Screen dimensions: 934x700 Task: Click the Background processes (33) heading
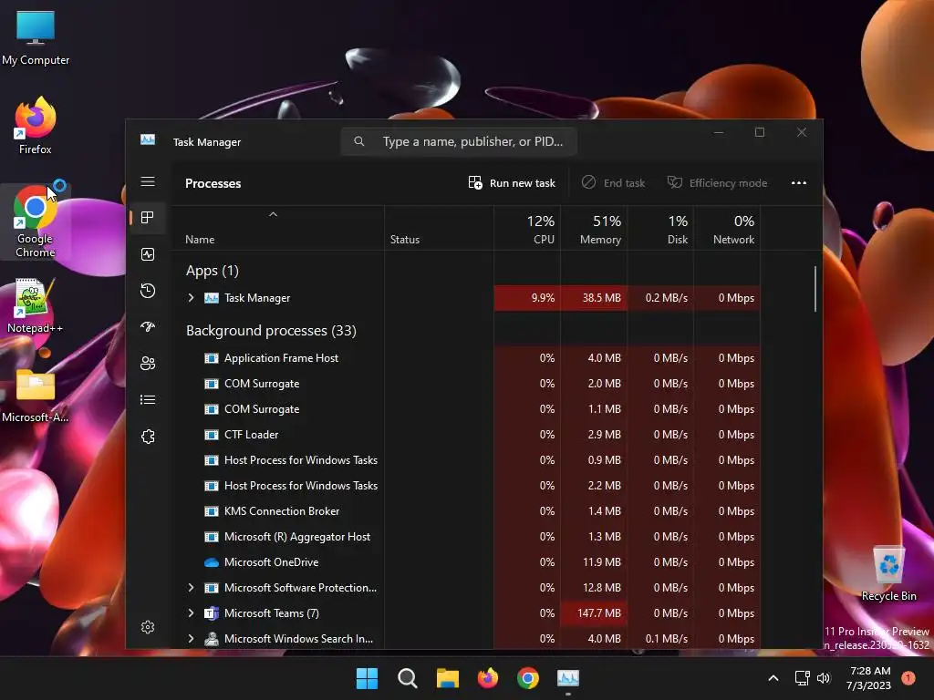click(271, 330)
